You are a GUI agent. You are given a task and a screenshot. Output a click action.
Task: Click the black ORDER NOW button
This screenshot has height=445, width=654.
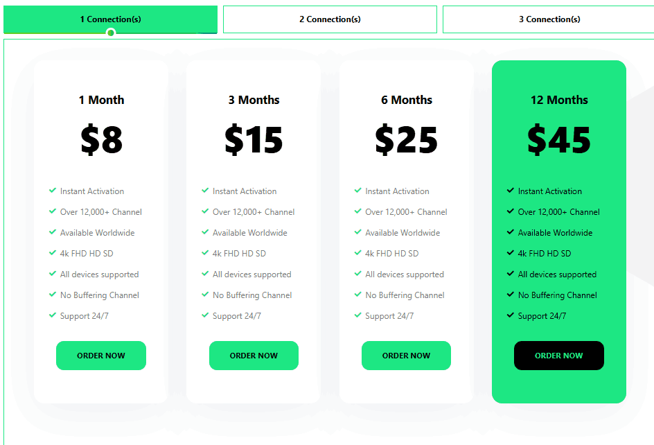tap(558, 356)
